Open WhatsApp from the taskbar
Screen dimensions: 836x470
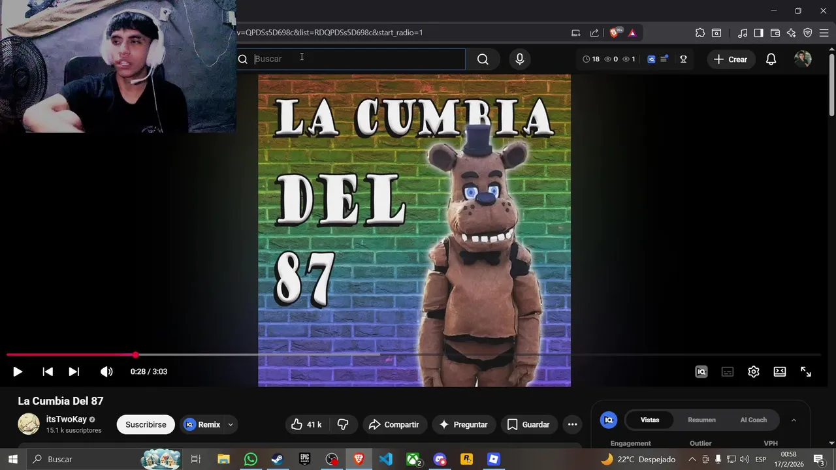tap(251, 459)
